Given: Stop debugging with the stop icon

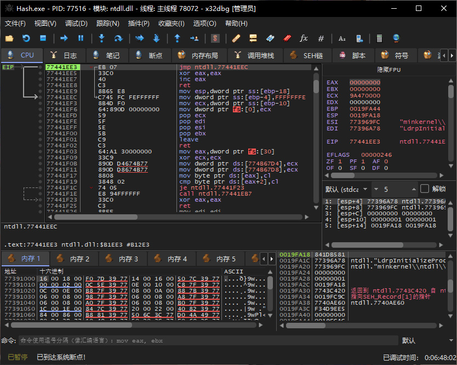Looking at the screenshot, I should point(43,38).
